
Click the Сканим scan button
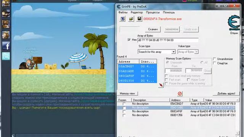(x=153, y=29)
